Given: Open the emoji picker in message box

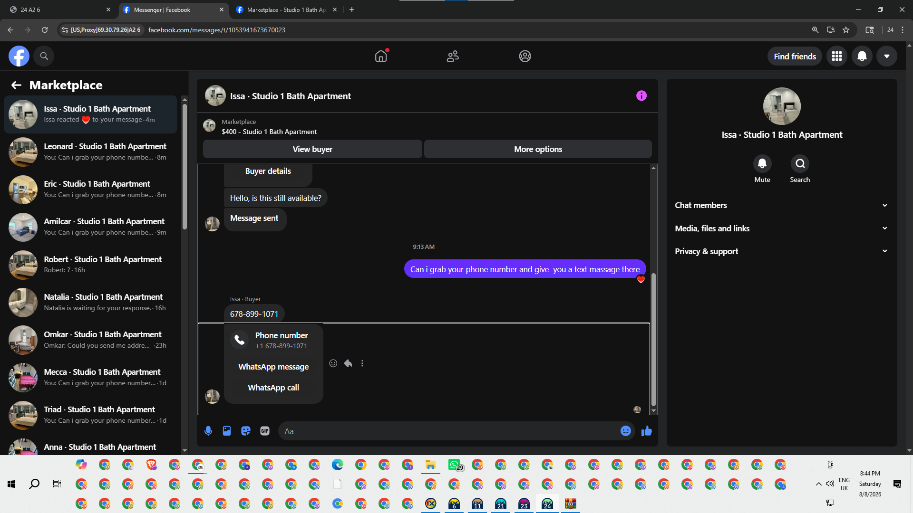Looking at the screenshot, I should click(x=625, y=431).
